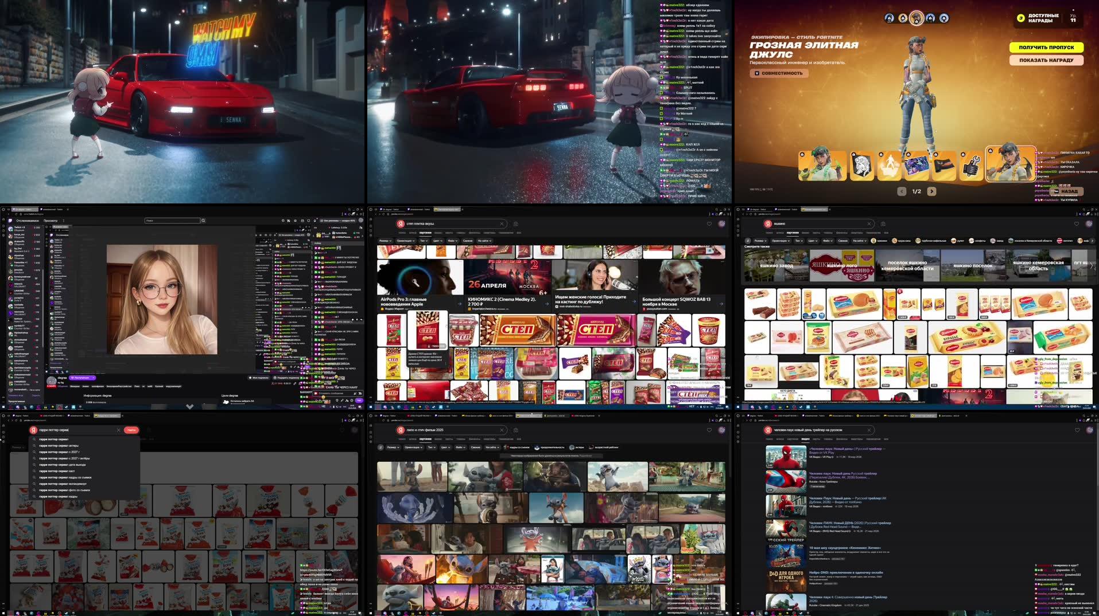The width and height of the screenshot is (1099, 616).
Task: Clear the яшкино query with the X icon
Action: (x=869, y=223)
